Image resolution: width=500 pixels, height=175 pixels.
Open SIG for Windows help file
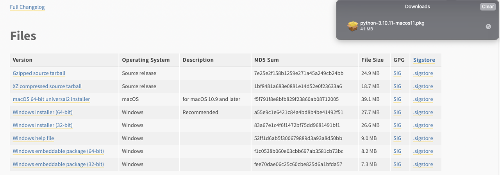(397, 138)
